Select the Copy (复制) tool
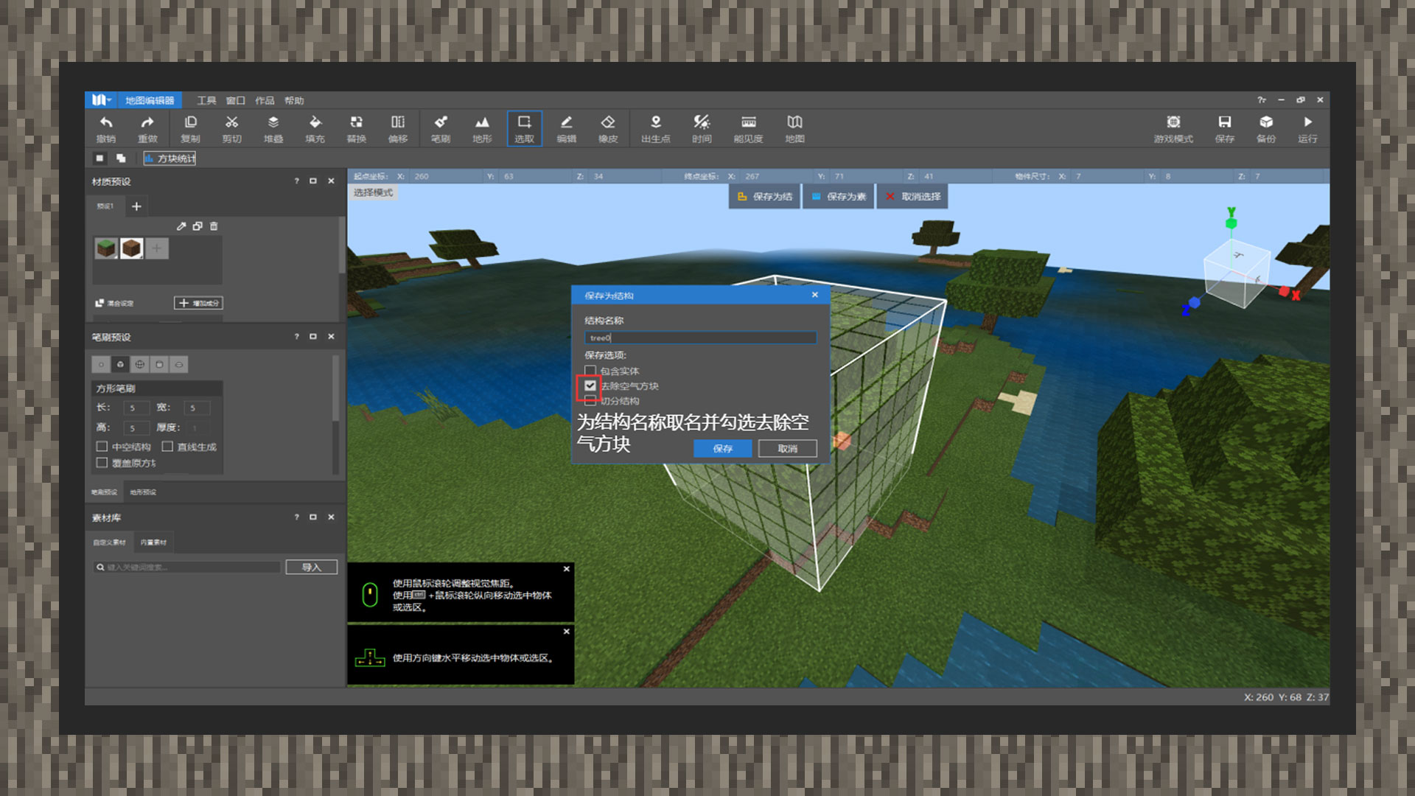Image resolution: width=1415 pixels, height=796 pixels. 190,128
